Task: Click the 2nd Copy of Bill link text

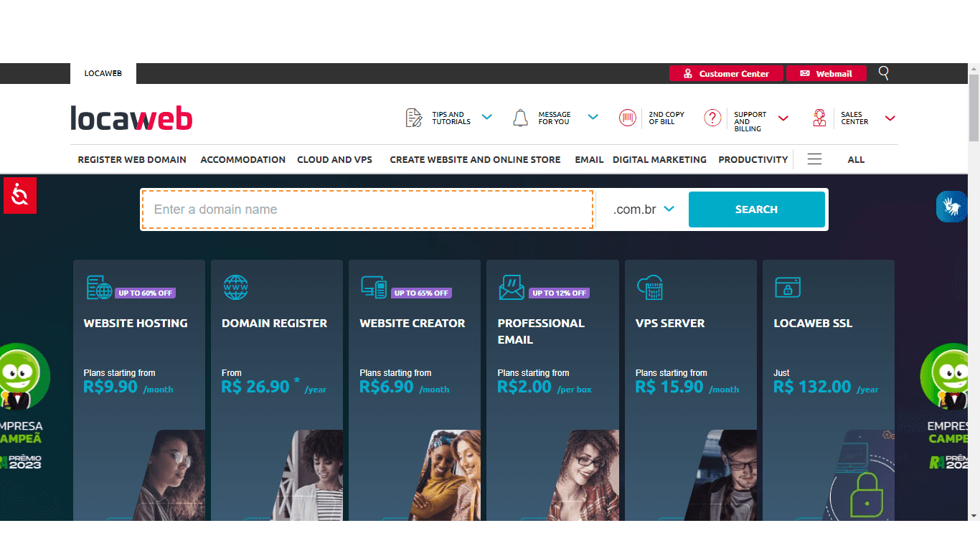Action: (666, 118)
